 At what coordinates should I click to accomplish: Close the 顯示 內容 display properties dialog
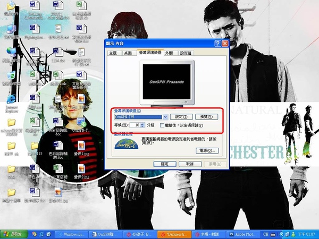pyautogui.click(x=225, y=44)
